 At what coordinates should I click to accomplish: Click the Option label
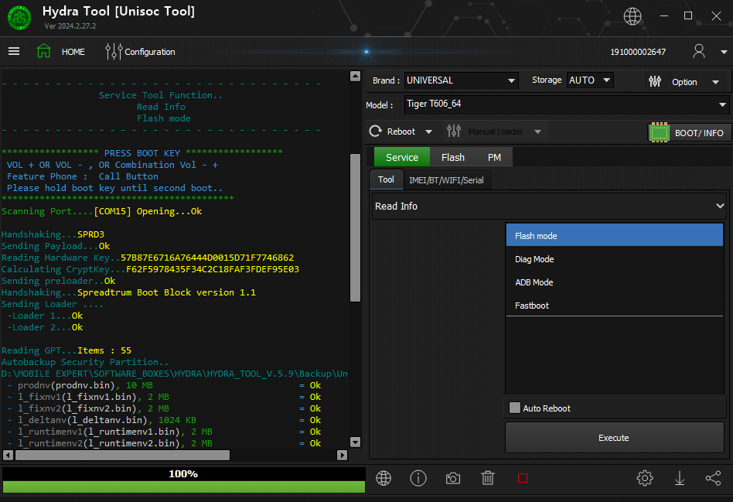click(x=684, y=82)
